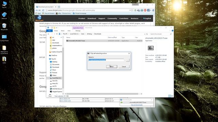Click the red circular extension icon in browser toolbar
The height and width of the screenshot is (122, 218).
click(145, 10)
